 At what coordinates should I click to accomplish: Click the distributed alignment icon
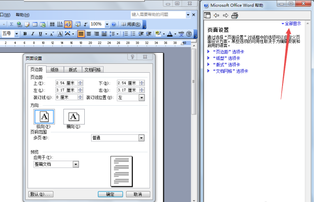click(x=104, y=34)
